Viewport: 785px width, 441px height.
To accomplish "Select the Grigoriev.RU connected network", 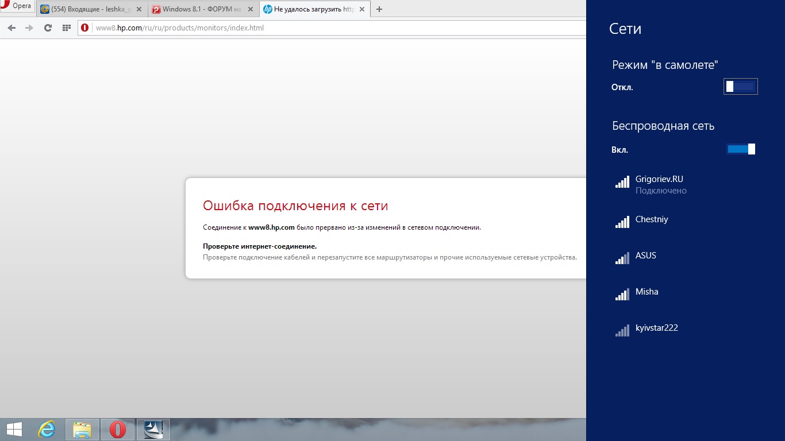I will pyautogui.click(x=686, y=184).
